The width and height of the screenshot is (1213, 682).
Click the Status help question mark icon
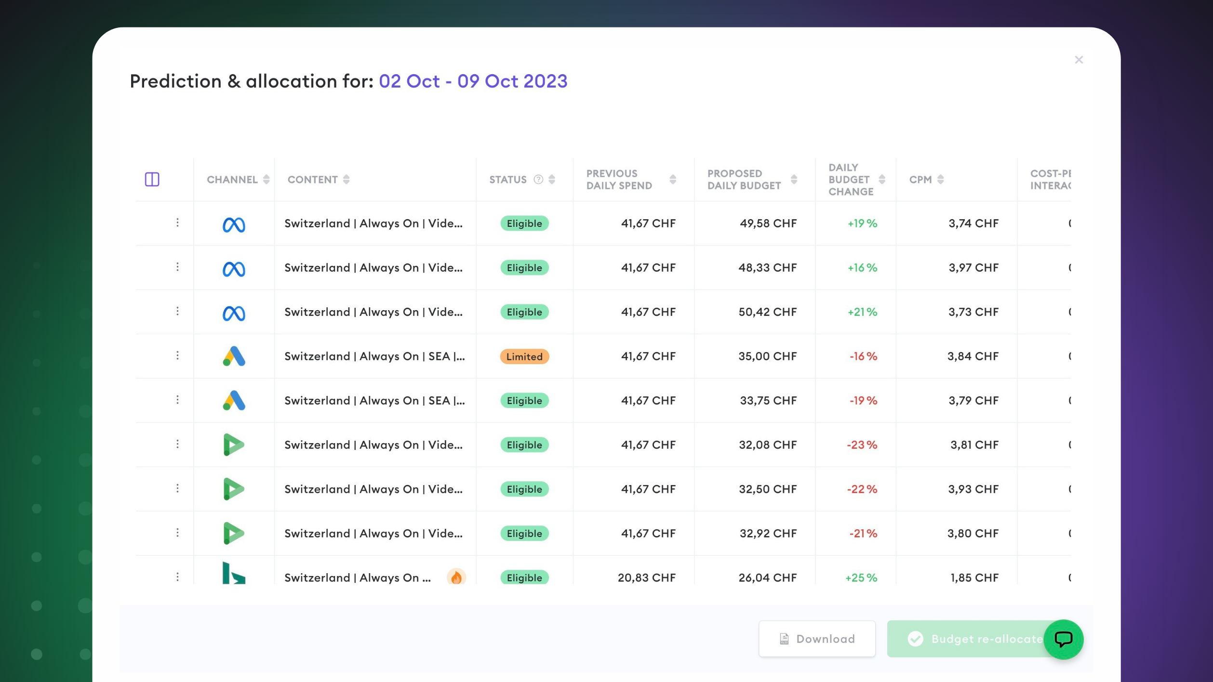[x=538, y=180]
